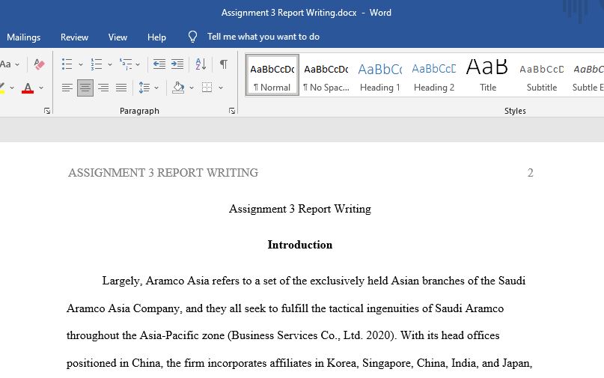Viewport: 604px width, 378px height.
Task: Open the Paragraph settings dialog launcher
Action: [232, 111]
